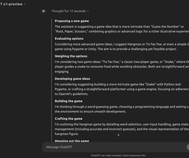Click the send button at the message box edge
The image size is (189, 158).
[x=188, y=147]
